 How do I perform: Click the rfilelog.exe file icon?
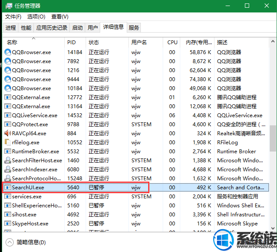click(8, 142)
